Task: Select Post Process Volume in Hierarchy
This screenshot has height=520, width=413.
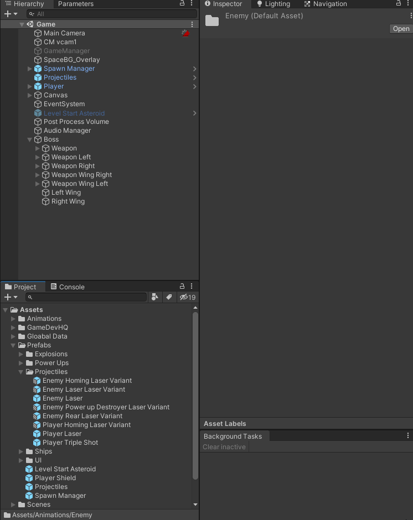Action: pos(76,122)
